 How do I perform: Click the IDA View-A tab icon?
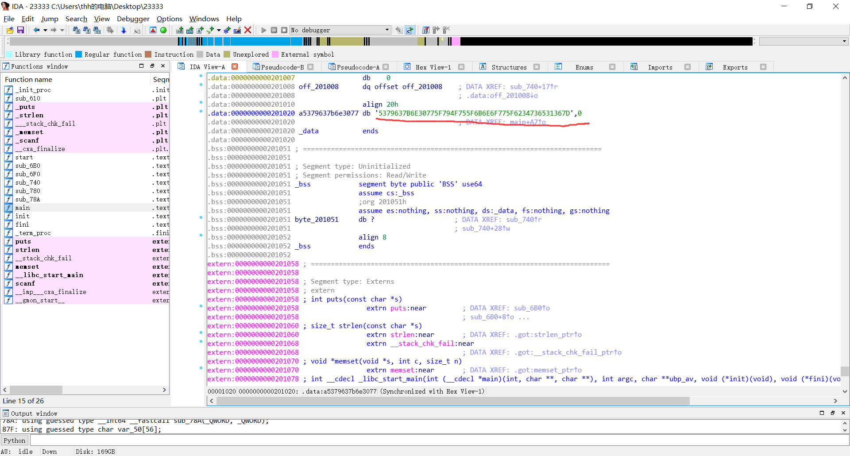[x=181, y=66]
